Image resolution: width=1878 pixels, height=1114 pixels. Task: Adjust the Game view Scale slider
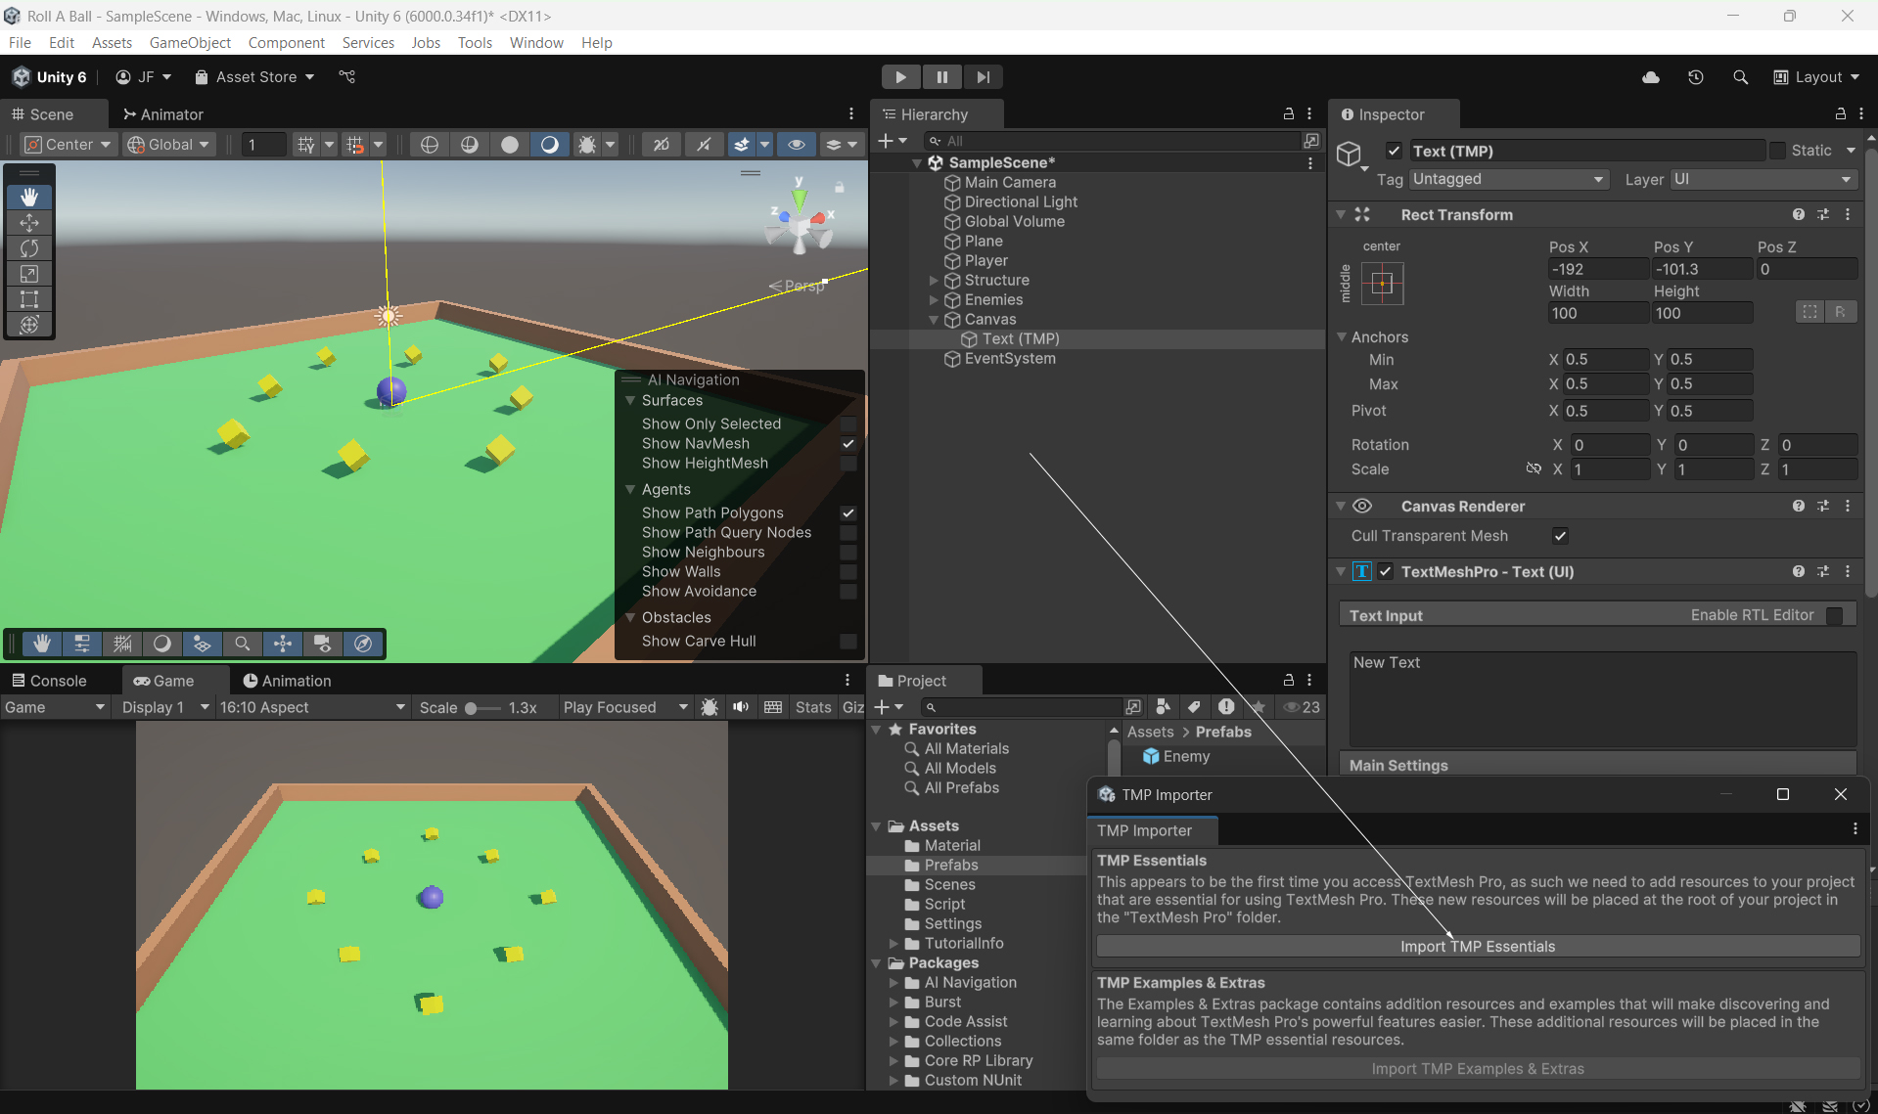point(472,708)
